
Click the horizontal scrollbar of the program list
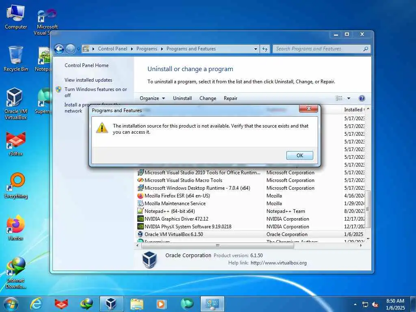click(x=218, y=246)
